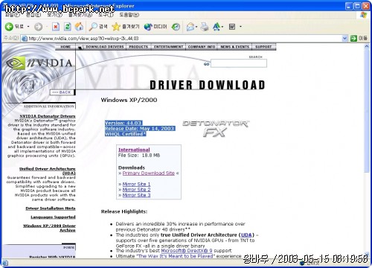Click the Back arrow toolbar icon
Screen dimensions: 372x268
[x=9, y=27]
